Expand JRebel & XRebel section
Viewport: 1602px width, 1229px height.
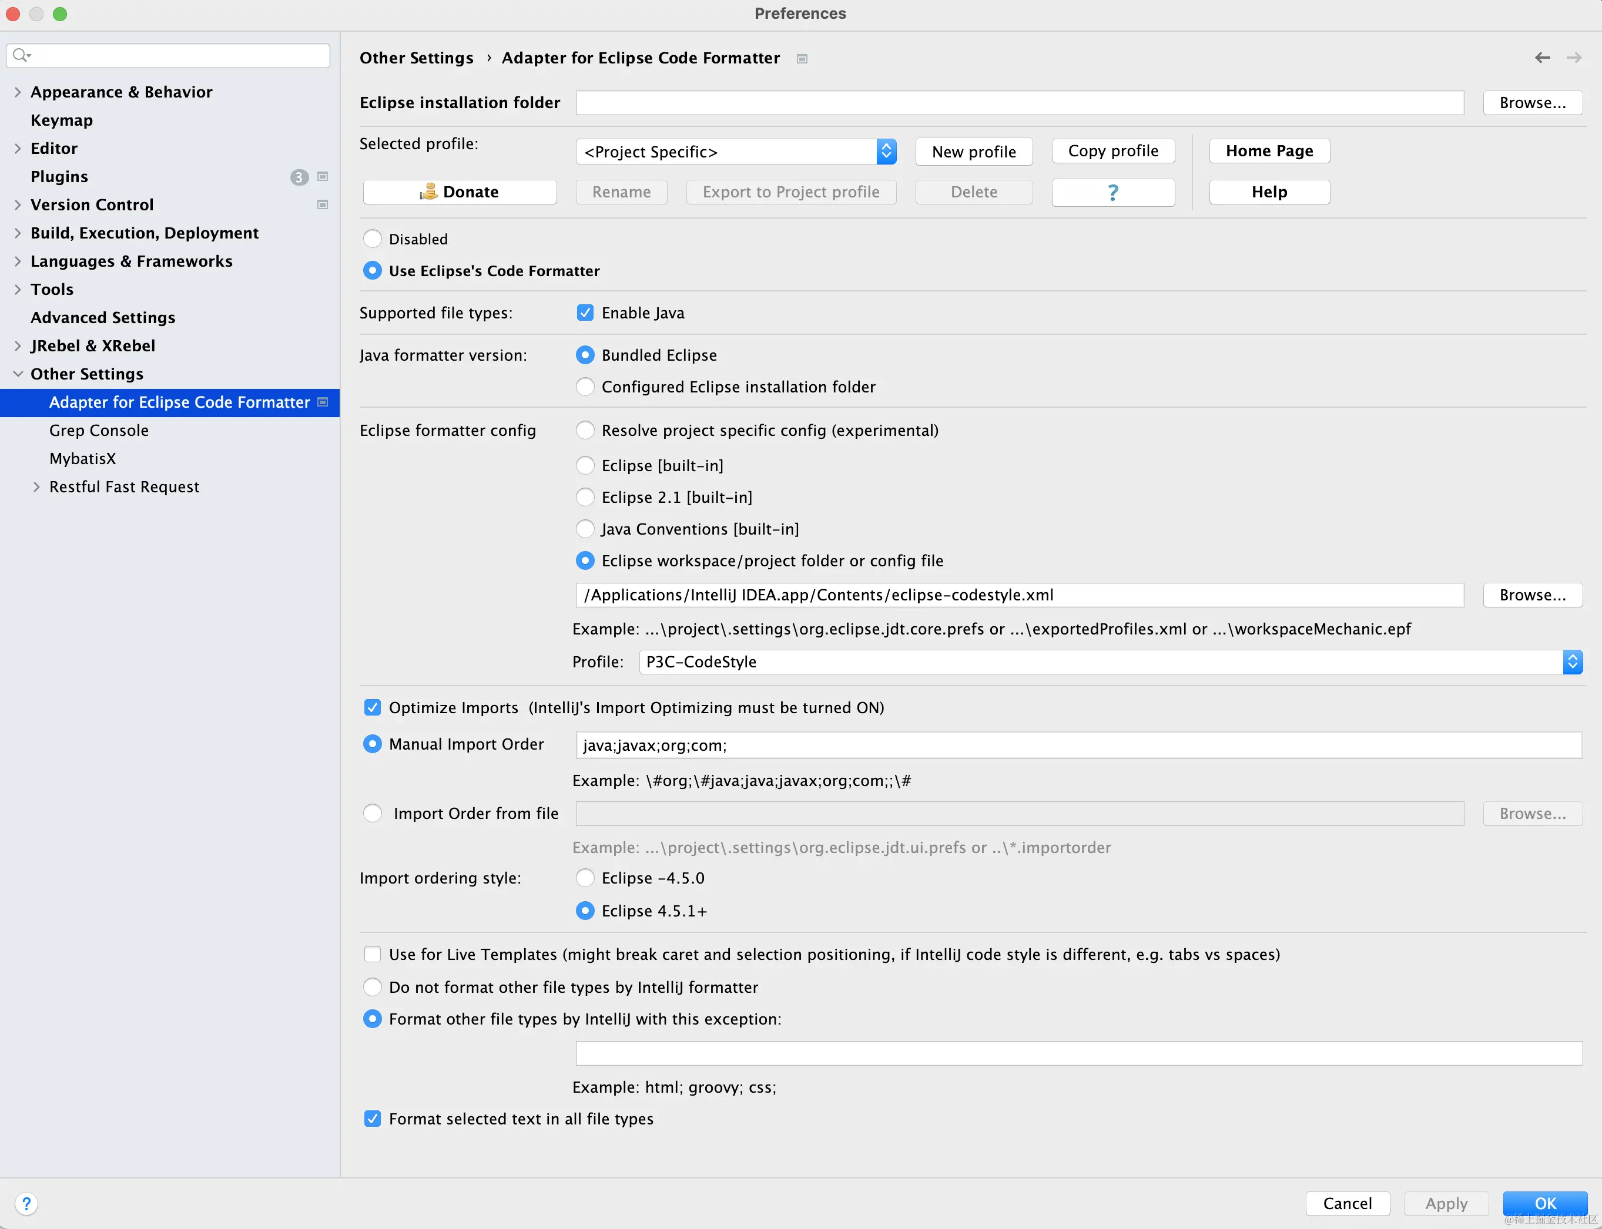coord(18,346)
